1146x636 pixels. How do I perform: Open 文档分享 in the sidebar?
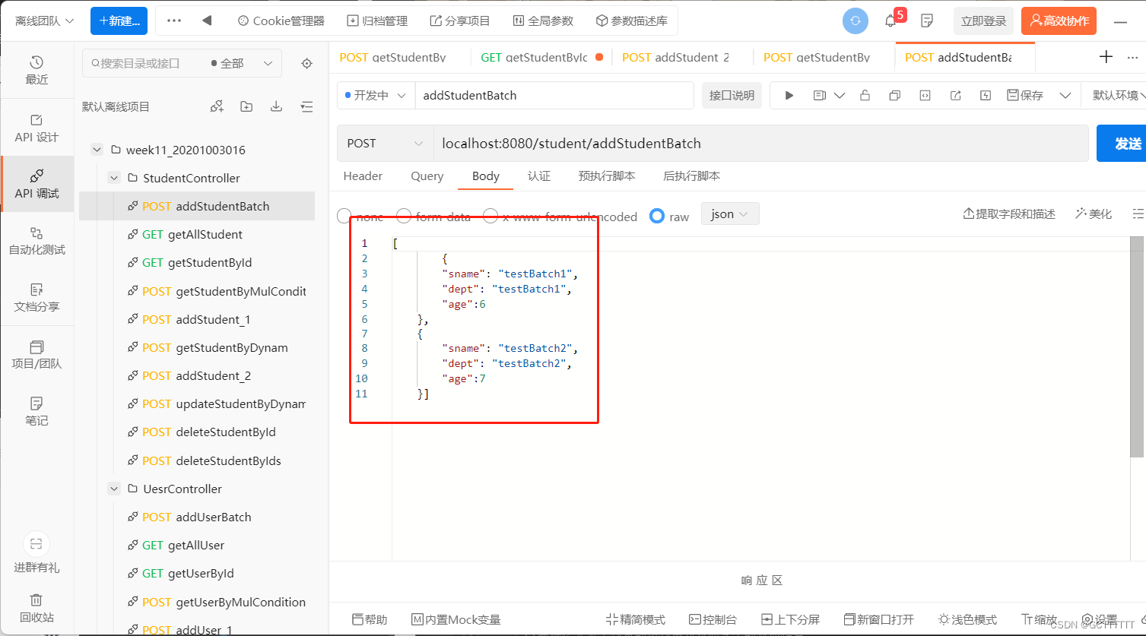[x=37, y=297]
